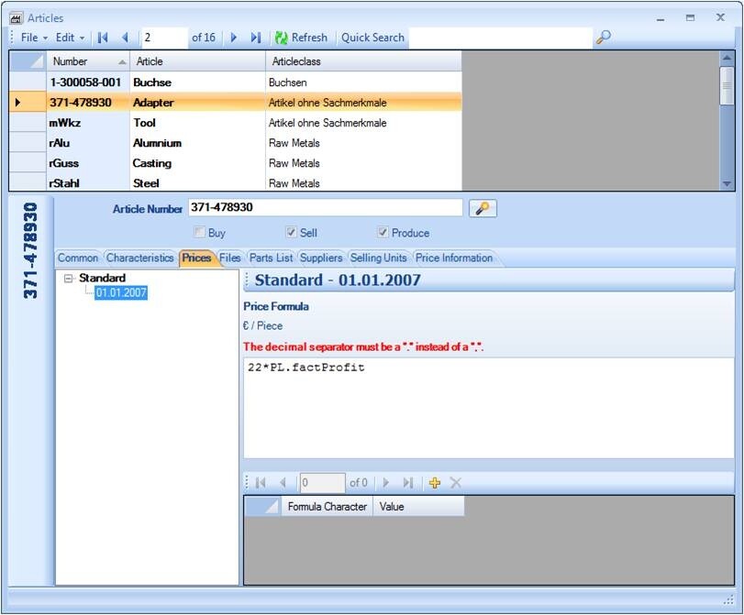Viewport: 744px width, 615px height.
Task: Click the Article Number input field
Action: coord(326,208)
